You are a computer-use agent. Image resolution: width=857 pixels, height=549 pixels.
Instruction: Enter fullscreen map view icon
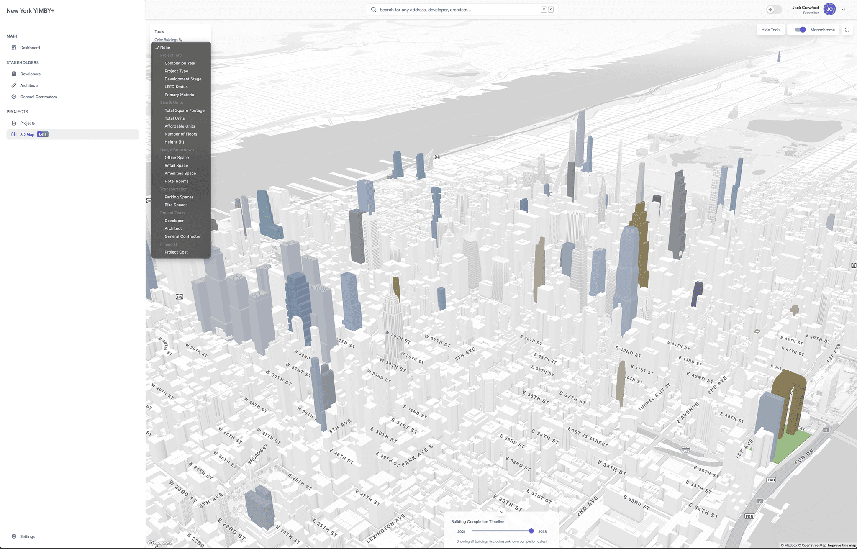[x=847, y=30]
